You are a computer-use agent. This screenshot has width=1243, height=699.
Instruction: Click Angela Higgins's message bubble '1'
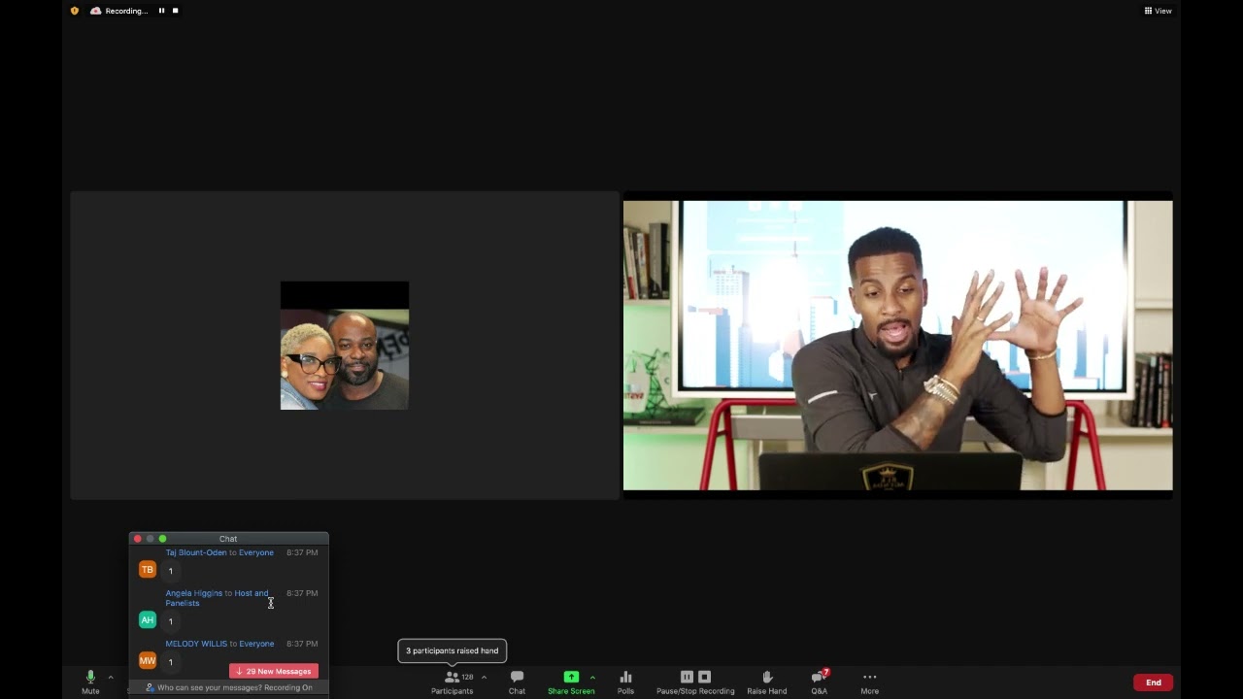coord(171,621)
